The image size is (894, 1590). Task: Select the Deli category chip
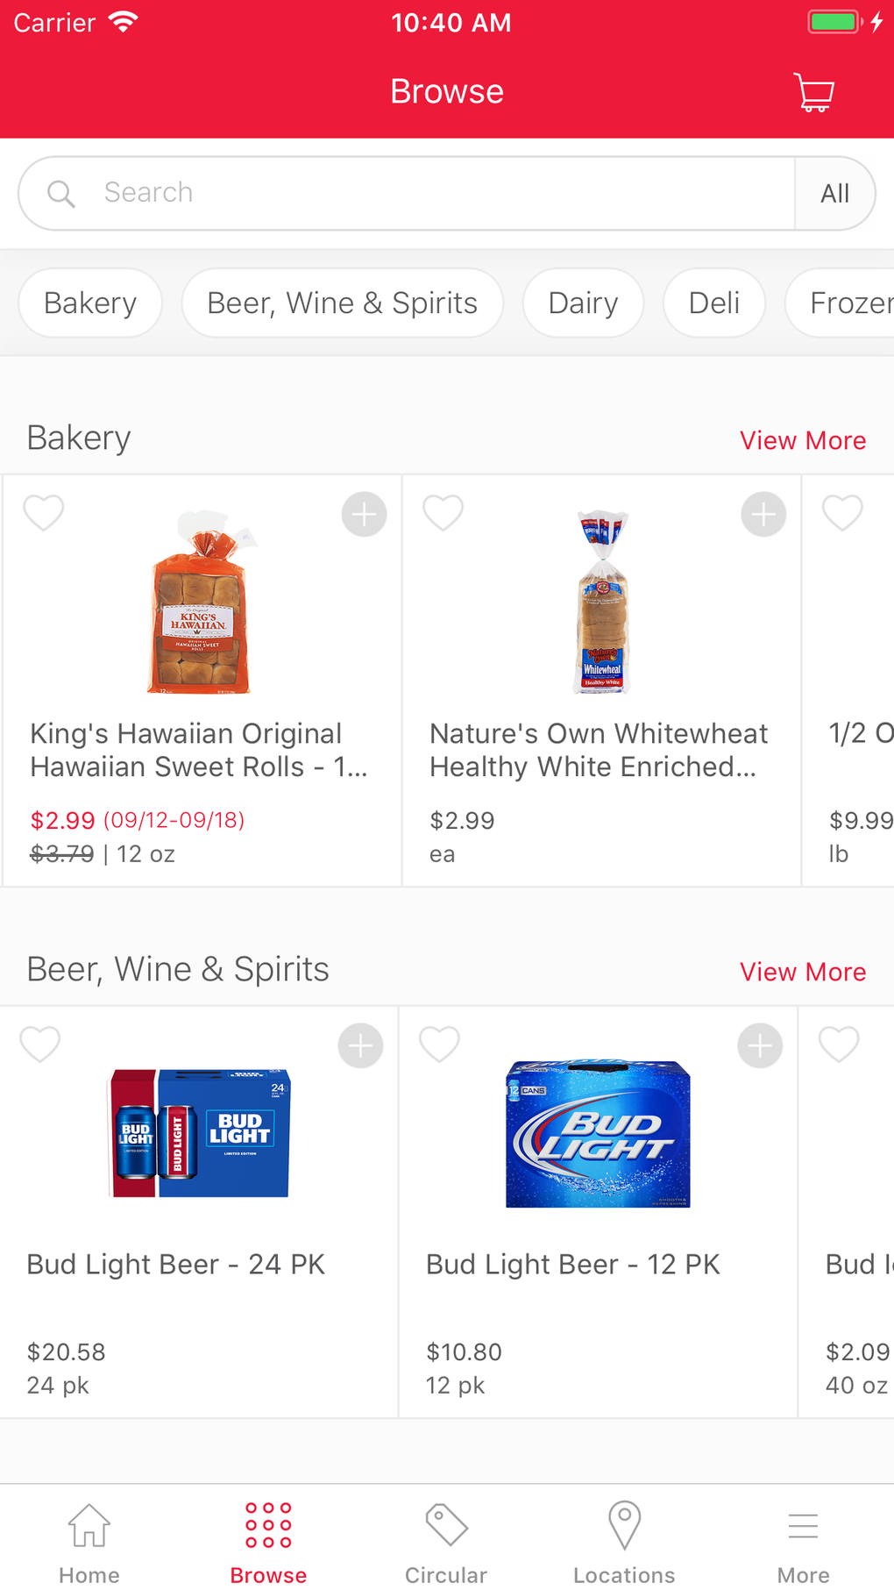(713, 303)
